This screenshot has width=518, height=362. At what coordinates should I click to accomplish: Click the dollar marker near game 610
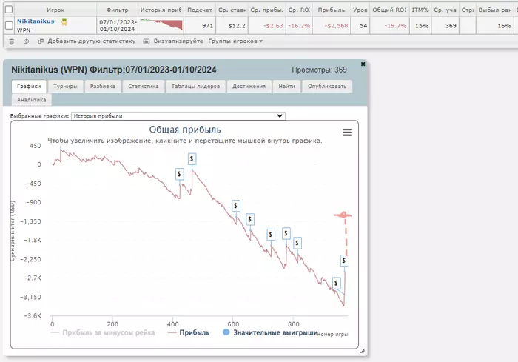pos(236,206)
